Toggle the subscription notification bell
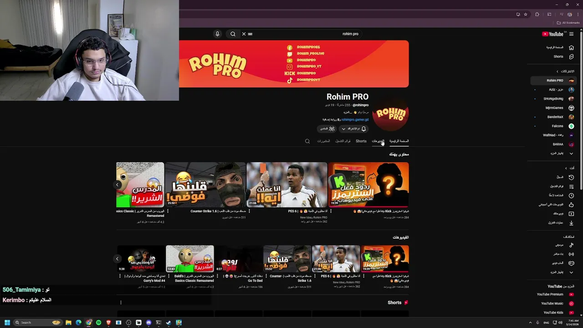The image size is (583, 328). (x=363, y=128)
